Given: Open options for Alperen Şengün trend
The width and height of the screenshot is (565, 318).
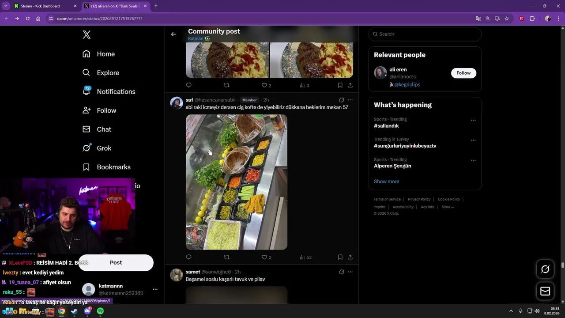Looking at the screenshot, I should tap(473, 160).
